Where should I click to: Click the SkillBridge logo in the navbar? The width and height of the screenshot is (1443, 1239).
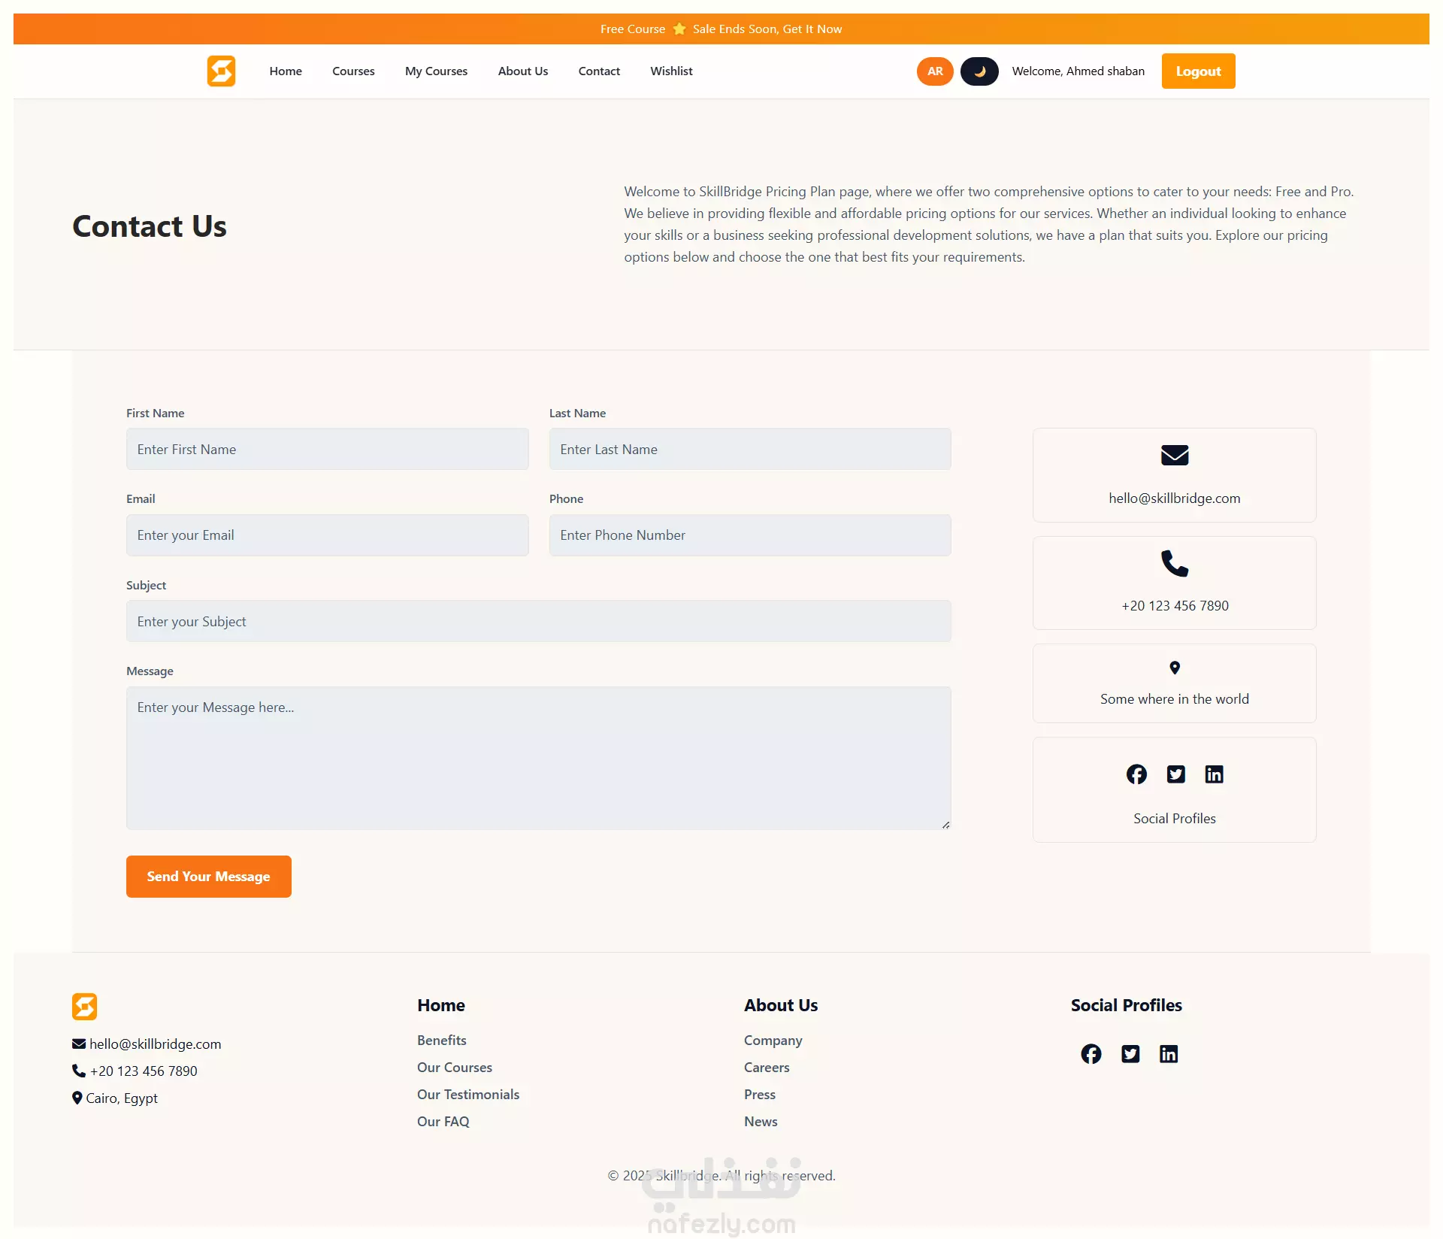[221, 71]
